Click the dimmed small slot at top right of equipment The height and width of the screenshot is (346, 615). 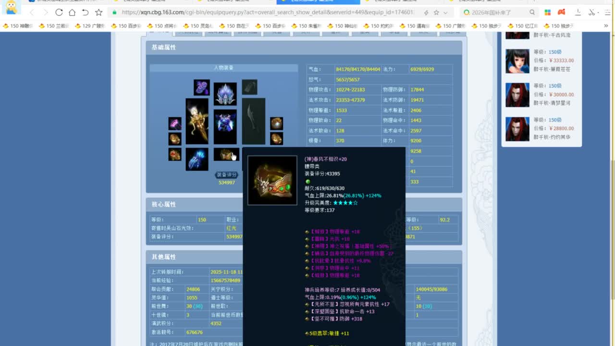(x=249, y=87)
